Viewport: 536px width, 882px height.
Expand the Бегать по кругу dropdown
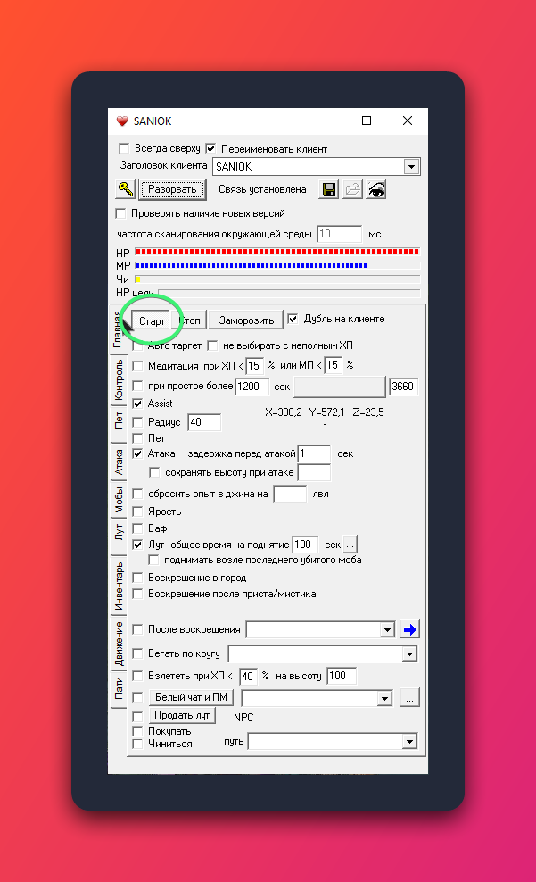(x=409, y=654)
